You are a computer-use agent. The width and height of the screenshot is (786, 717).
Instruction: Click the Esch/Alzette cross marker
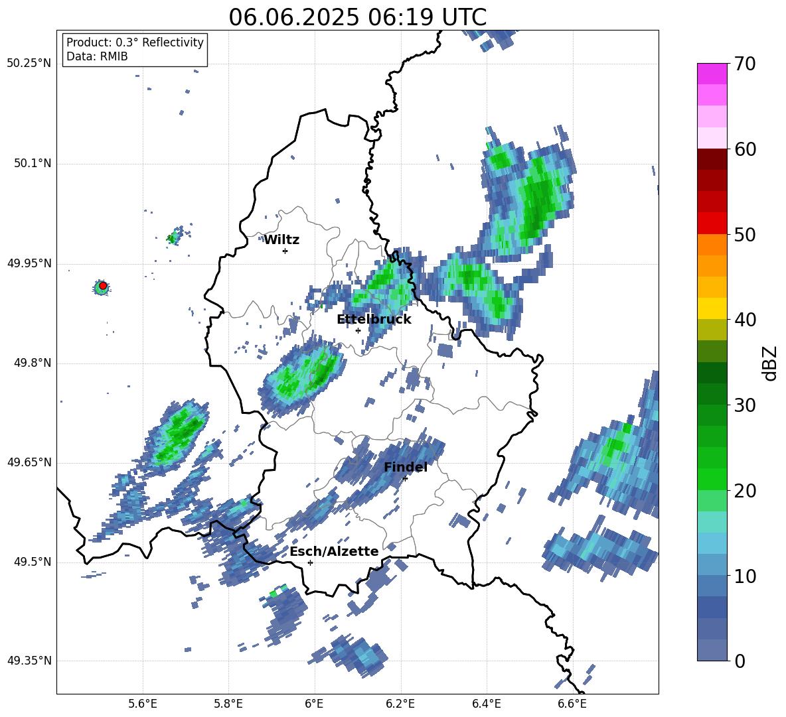(310, 562)
